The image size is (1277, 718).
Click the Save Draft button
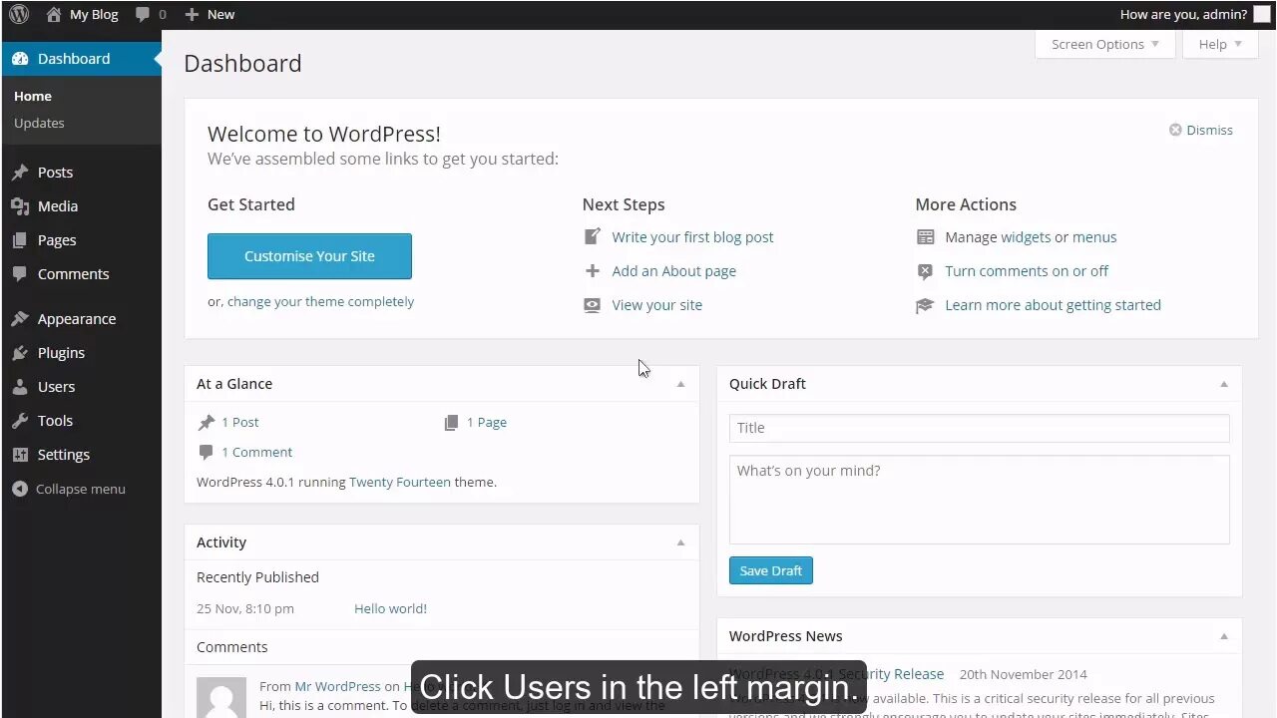[x=770, y=570]
